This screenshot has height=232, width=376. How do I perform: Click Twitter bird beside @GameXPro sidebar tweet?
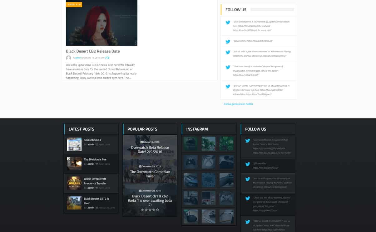point(228,41)
